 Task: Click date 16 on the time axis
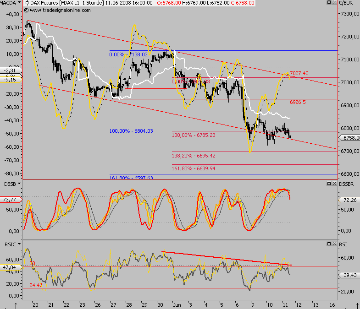click(x=332, y=305)
